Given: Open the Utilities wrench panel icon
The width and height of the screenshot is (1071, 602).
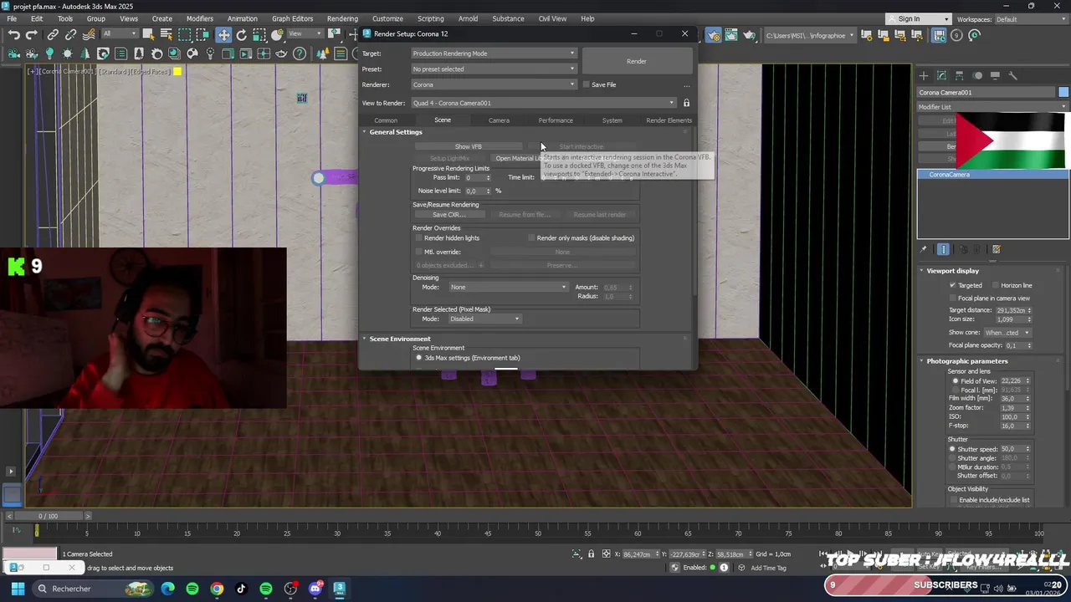Looking at the screenshot, I should [x=1012, y=76].
